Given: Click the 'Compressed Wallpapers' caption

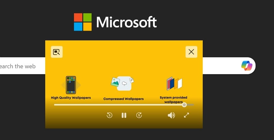Looking at the screenshot, I should pyautogui.click(x=123, y=99).
